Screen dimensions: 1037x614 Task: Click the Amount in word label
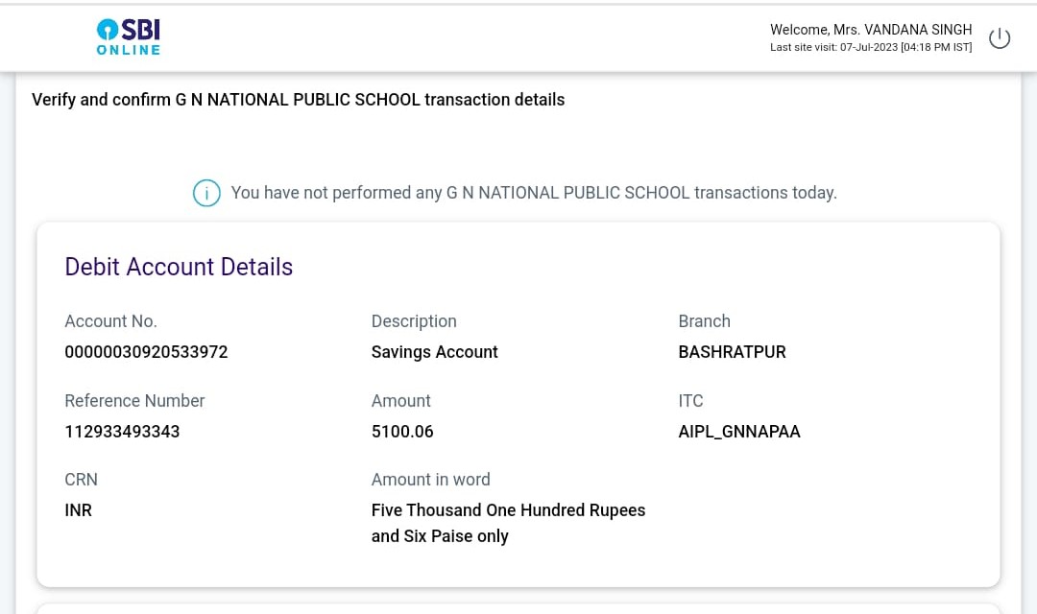(430, 480)
